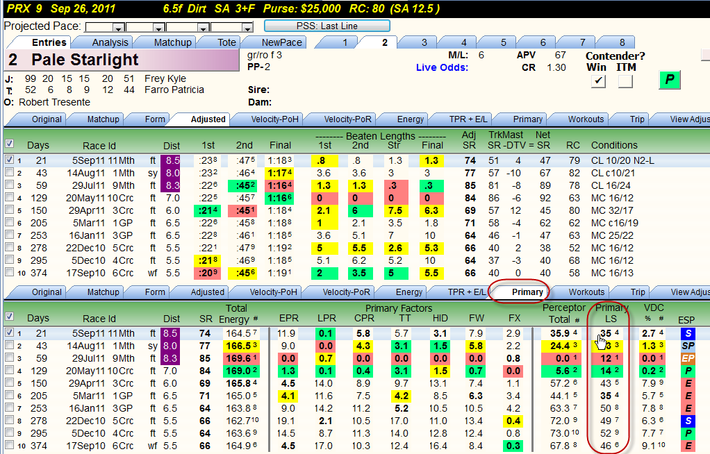710x454 pixels.
Task: Click the "PSS: Last Line" button
Action: (327, 26)
